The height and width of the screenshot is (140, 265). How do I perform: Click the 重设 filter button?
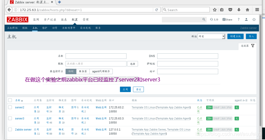tap(138, 89)
